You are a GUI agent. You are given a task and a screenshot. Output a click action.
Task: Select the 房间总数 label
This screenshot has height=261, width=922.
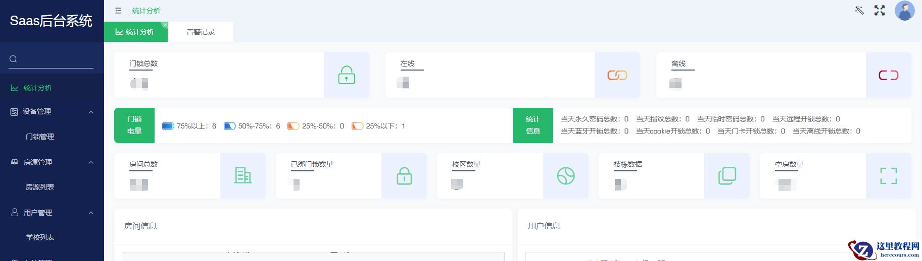143,164
